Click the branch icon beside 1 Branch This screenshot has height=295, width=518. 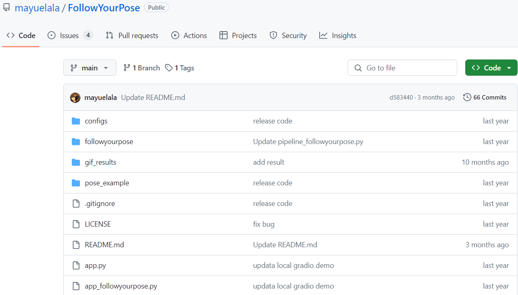tap(127, 68)
